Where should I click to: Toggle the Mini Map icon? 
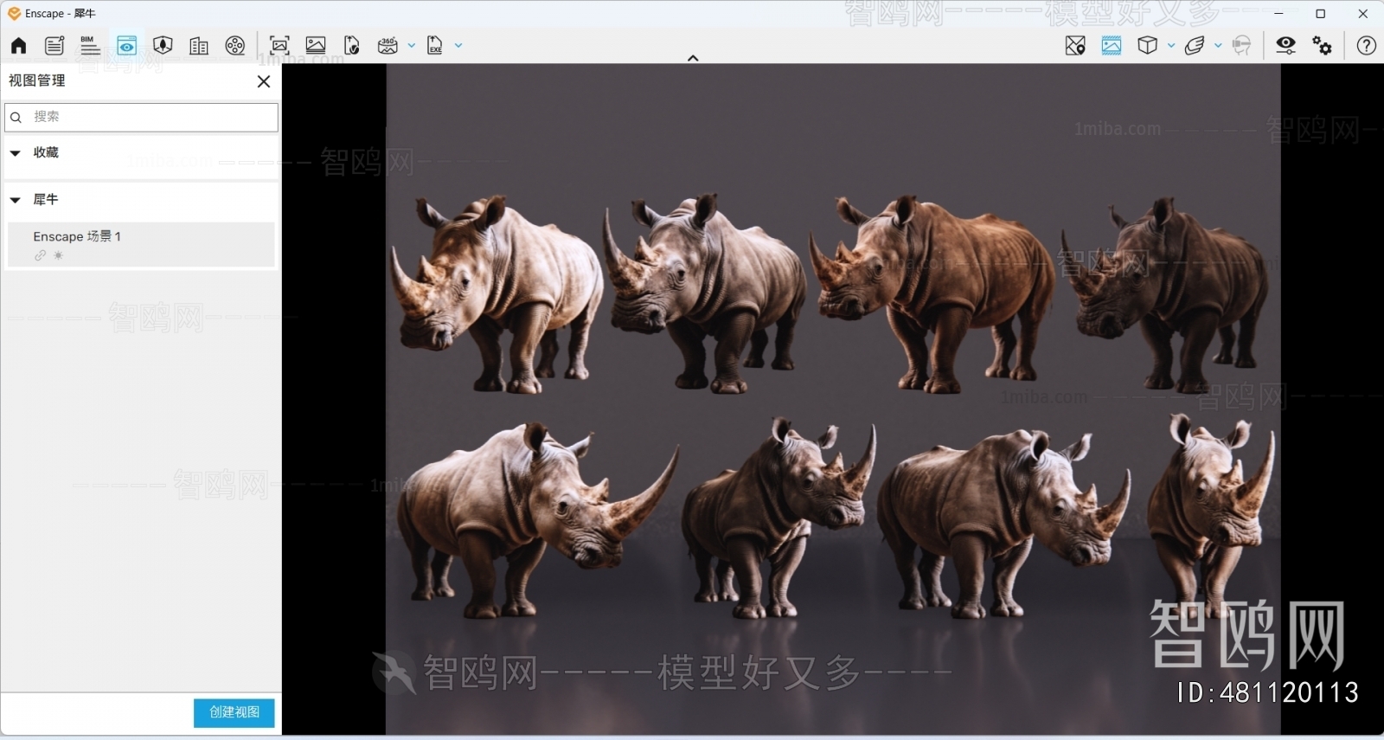click(1075, 46)
